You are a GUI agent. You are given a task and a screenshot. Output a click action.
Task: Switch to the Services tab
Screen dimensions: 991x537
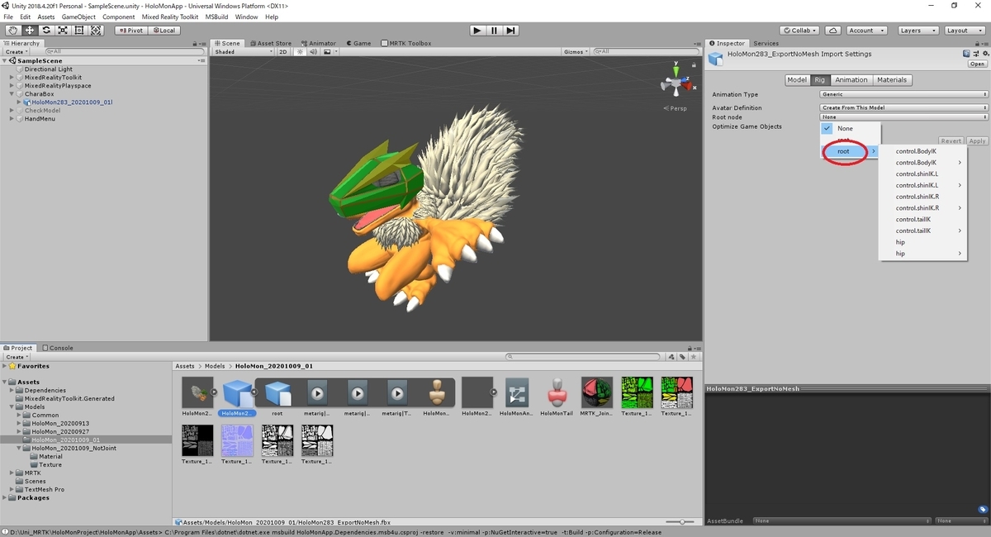click(766, 43)
